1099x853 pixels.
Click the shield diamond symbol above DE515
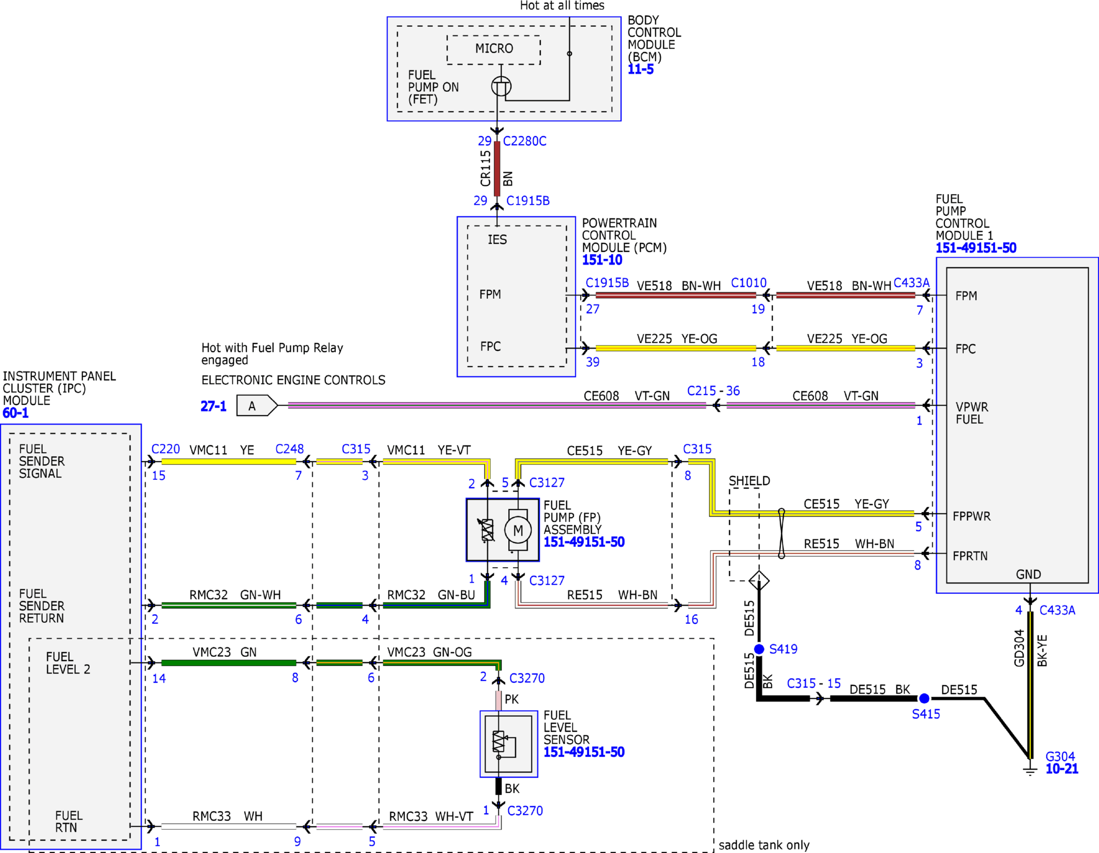pyautogui.click(x=759, y=581)
